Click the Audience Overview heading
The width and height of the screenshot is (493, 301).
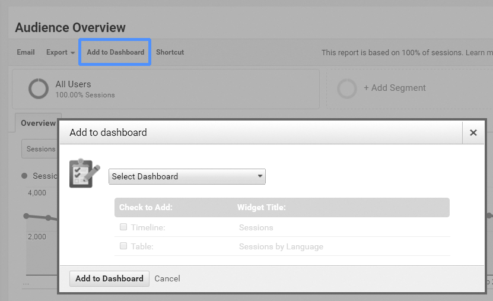[70, 28]
